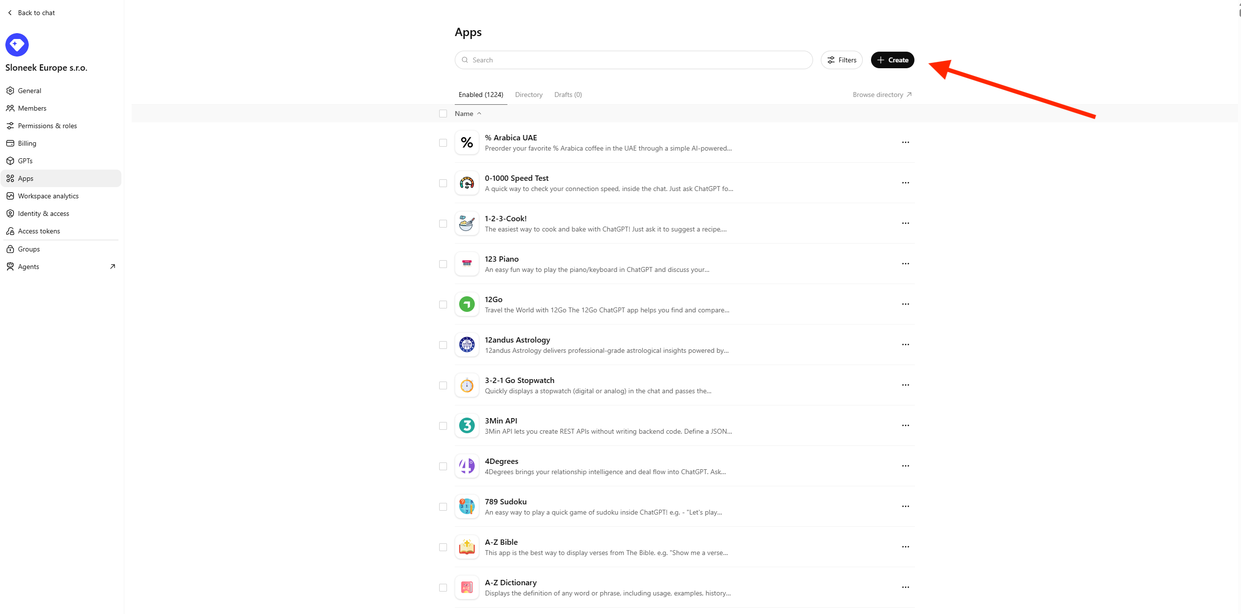Check the 4Degrees row checkbox
Viewport: 1241px width, 614px height.
[x=443, y=466]
